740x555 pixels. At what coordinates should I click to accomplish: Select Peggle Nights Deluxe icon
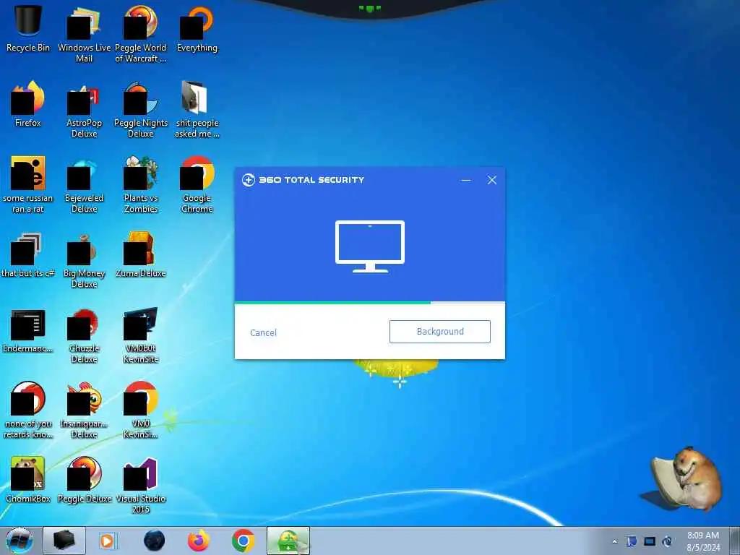141,108
